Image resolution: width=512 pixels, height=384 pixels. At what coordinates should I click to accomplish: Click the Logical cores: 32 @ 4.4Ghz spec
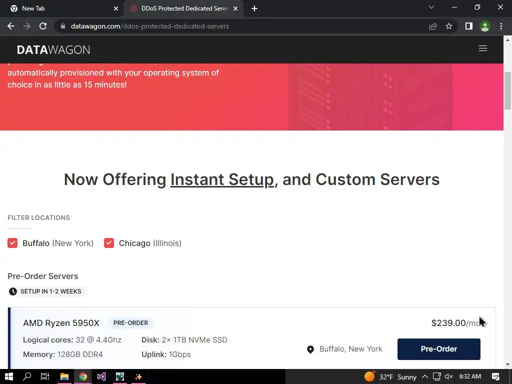tap(72, 340)
